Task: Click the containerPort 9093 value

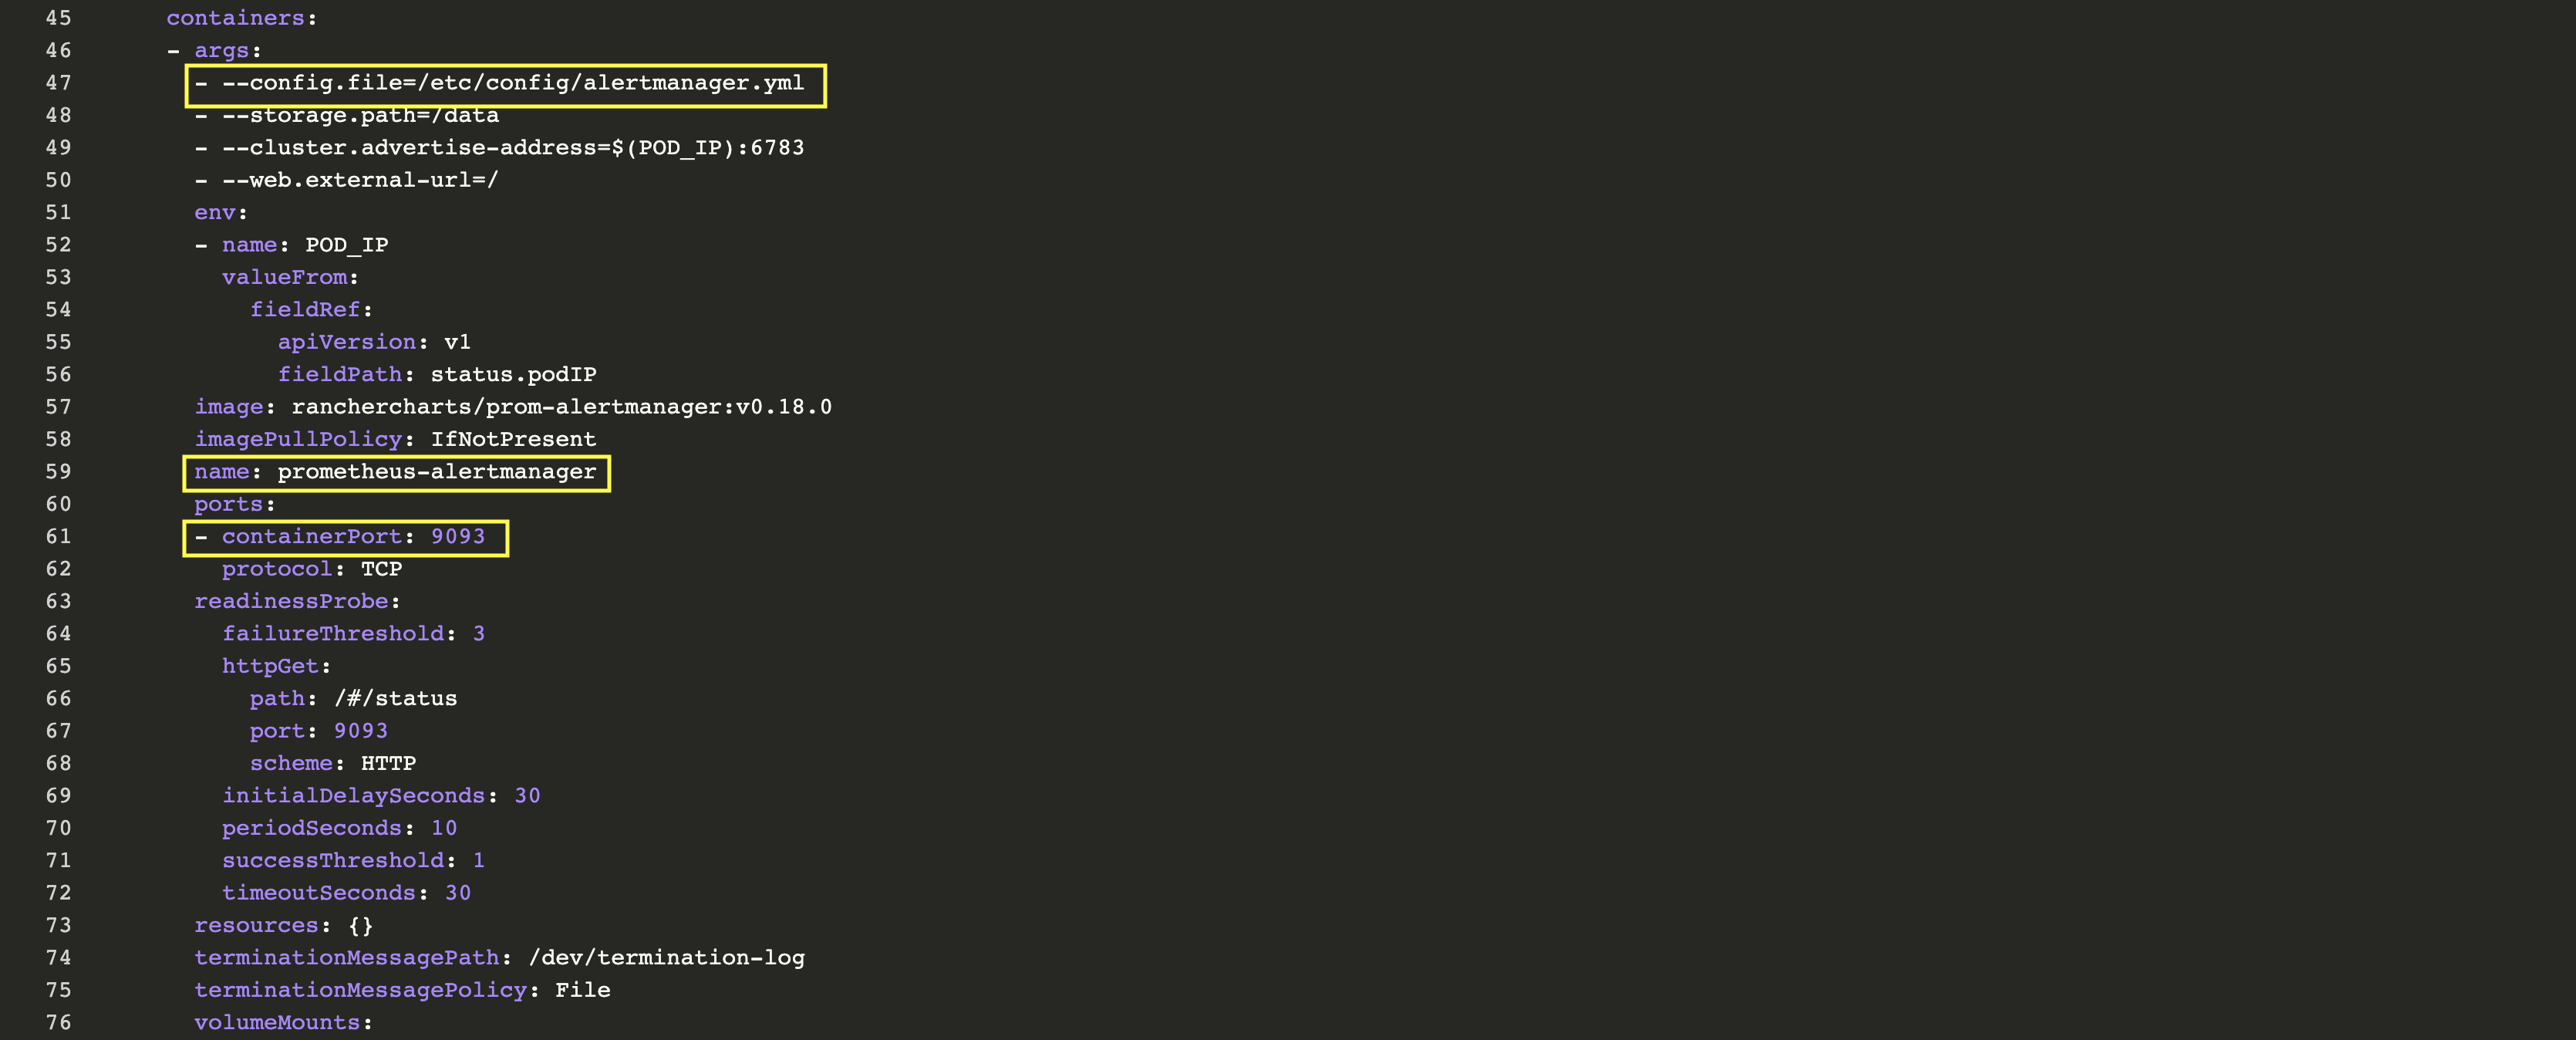Action: click(x=457, y=537)
